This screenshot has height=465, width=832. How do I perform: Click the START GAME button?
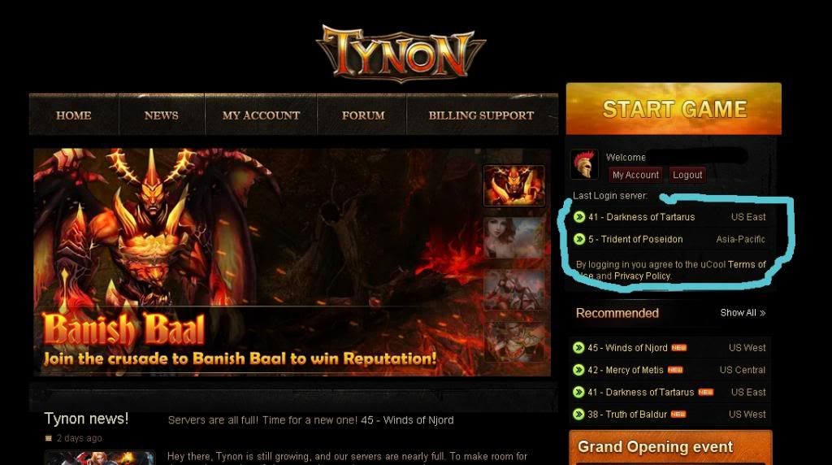tap(674, 109)
